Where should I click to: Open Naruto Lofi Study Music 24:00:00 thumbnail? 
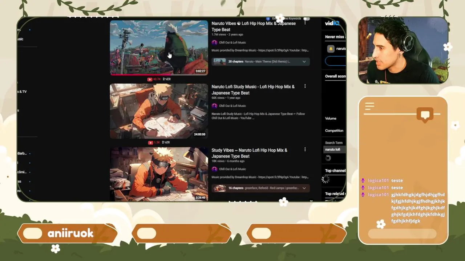[159, 111]
